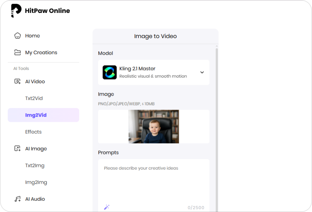The height and width of the screenshot is (212, 312).
Task: Select Img2Vid in the sidebar
Action: pos(43,115)
